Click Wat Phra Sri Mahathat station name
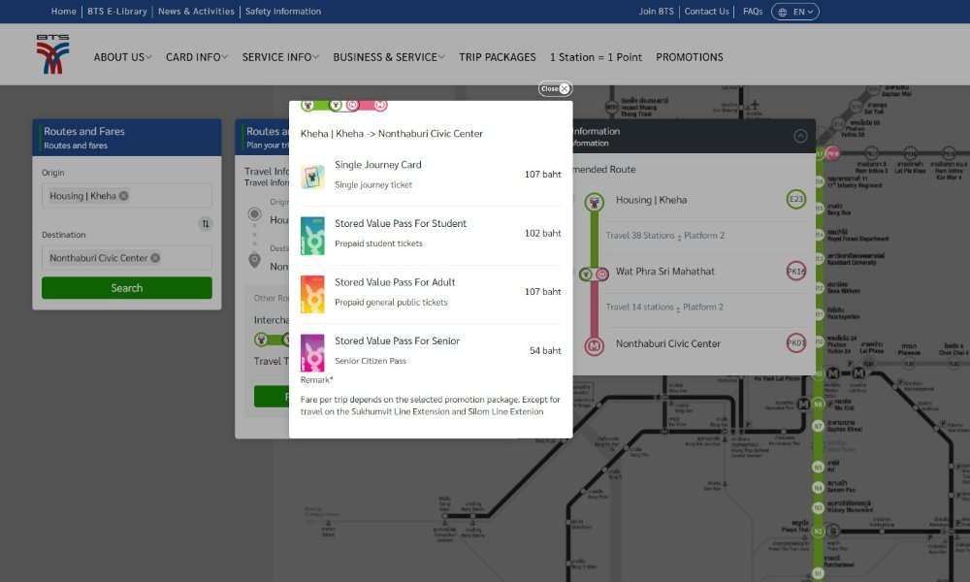This screenshot has height=582, width=970. 665,271
